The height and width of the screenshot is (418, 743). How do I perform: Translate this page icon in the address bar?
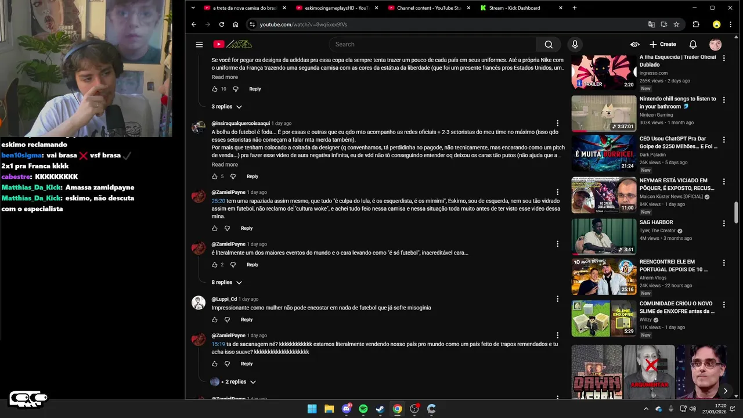(x=651, y=24)
